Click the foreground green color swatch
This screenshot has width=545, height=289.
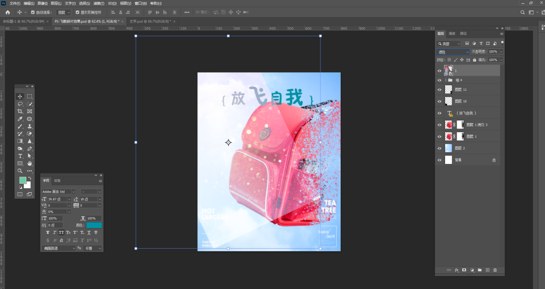pyautogui.click(x=23, y=180)
